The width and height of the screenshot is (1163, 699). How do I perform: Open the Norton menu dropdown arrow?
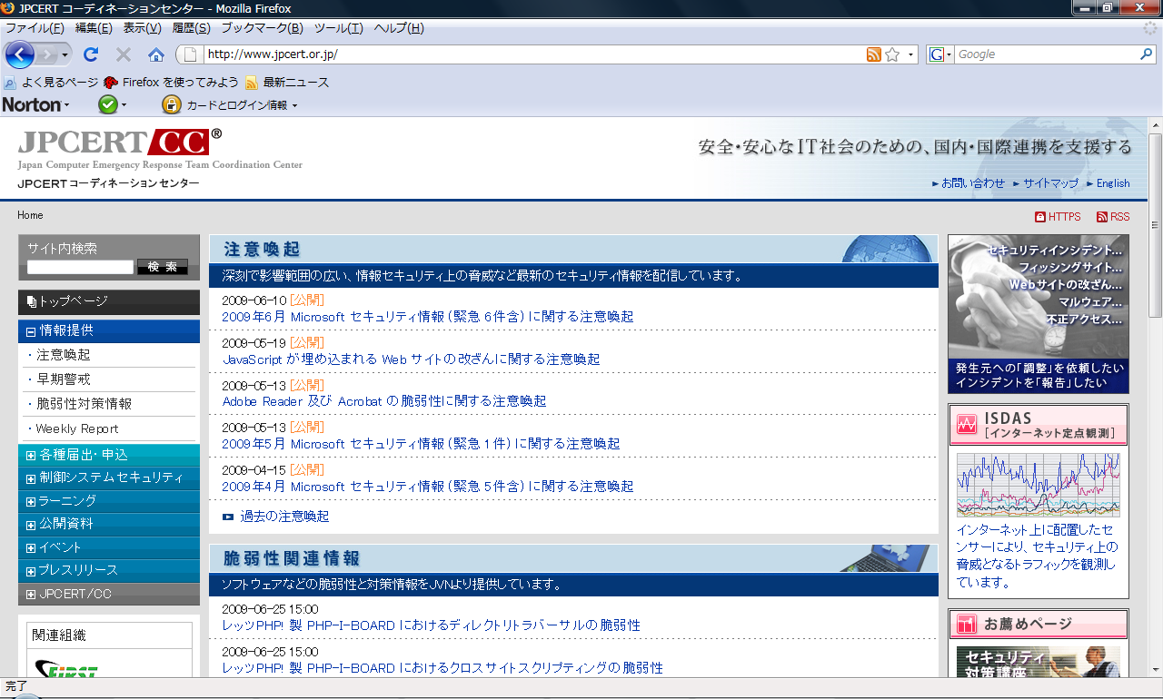tap(66, 105)
